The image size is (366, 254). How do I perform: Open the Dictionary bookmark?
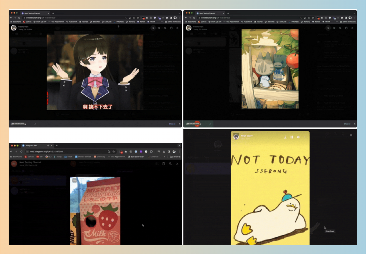tap(99, 157)
